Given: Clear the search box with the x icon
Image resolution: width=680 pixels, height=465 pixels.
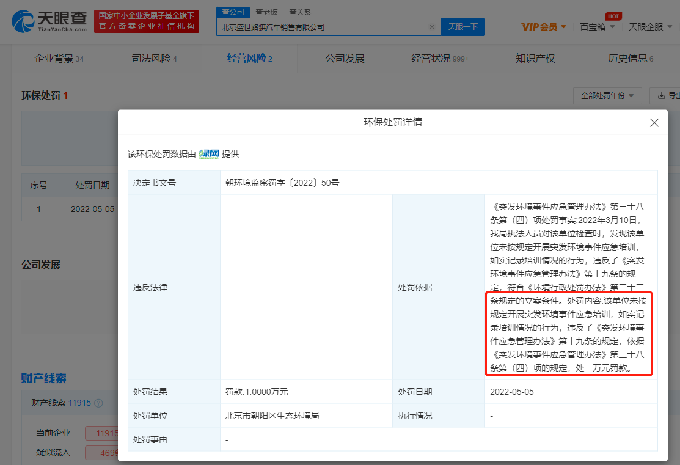Looking at the screenshot, I should click(431, 27).
